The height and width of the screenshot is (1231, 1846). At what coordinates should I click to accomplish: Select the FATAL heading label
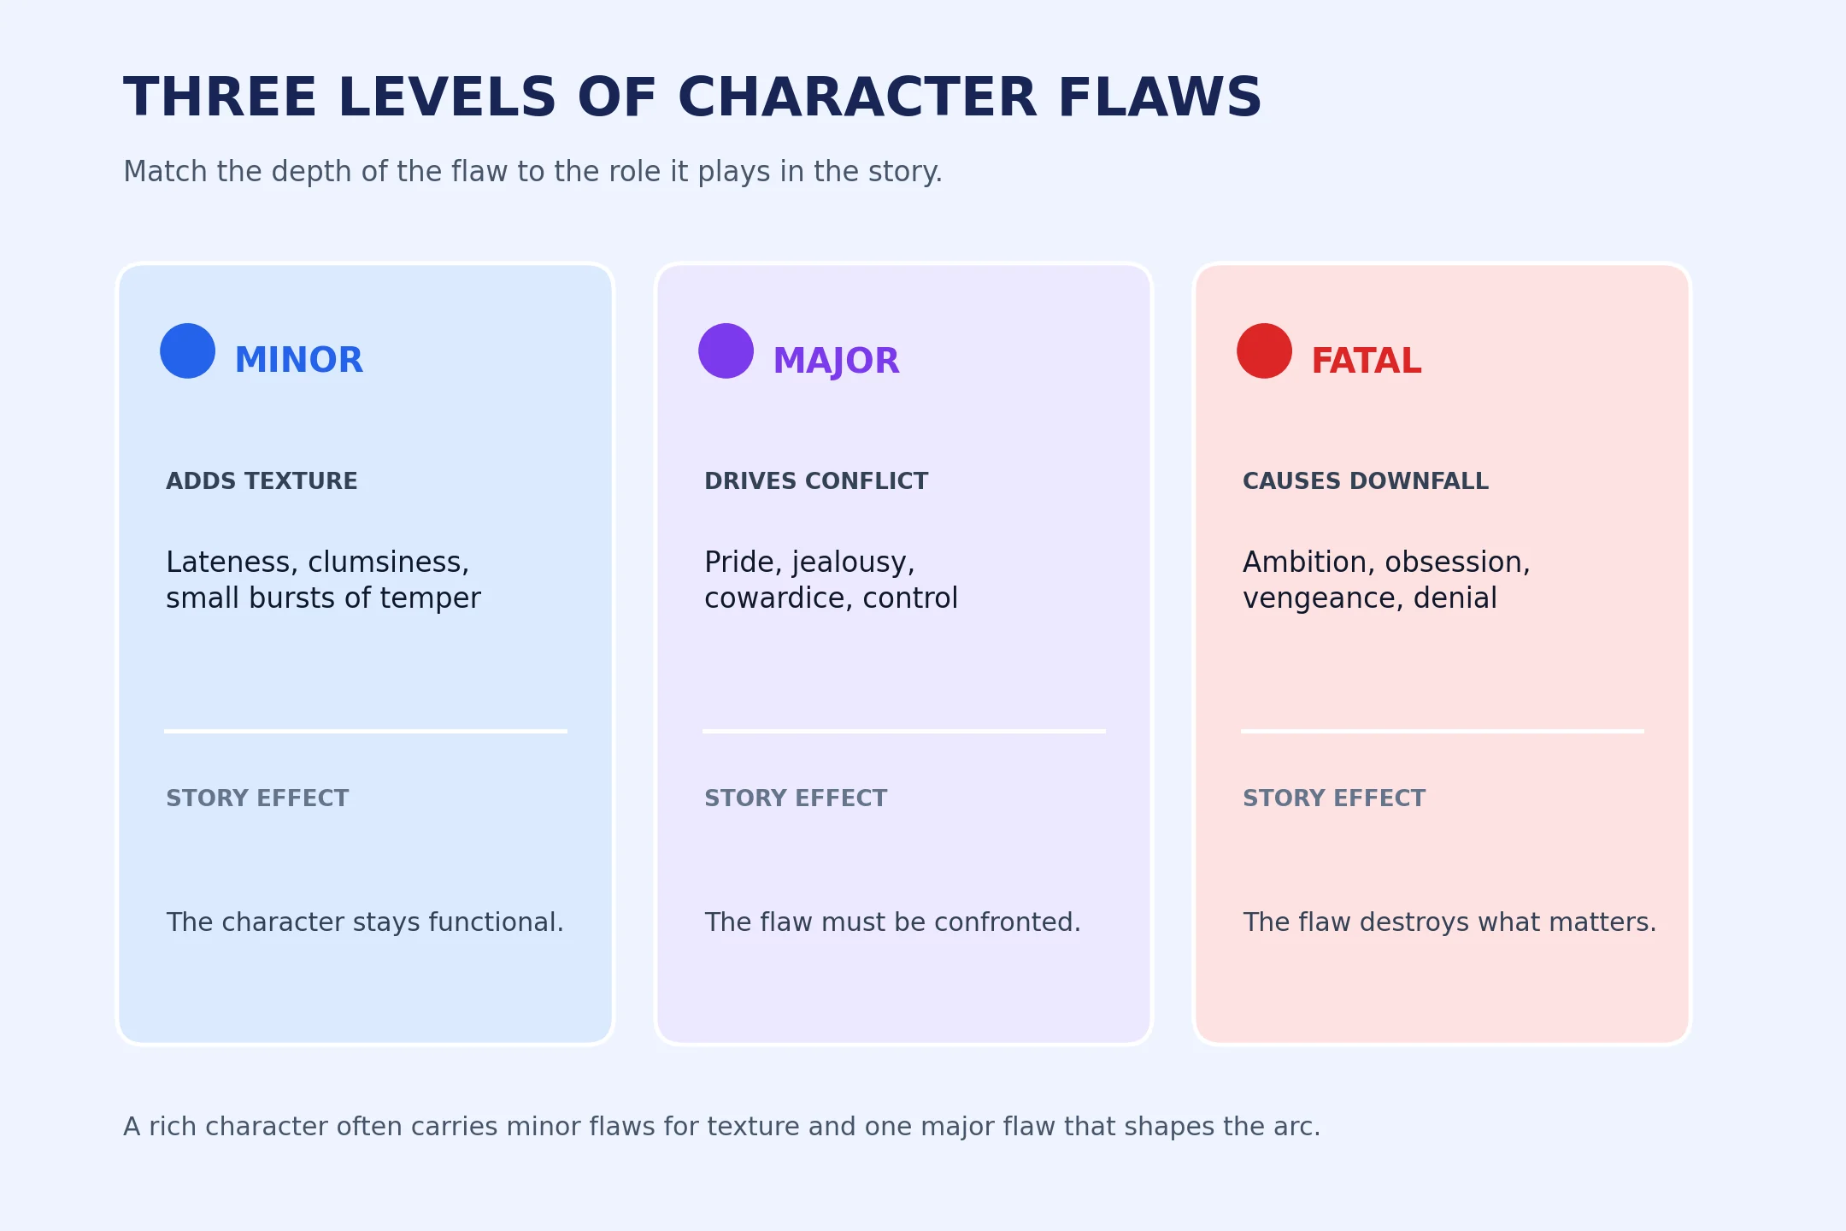1366,361
